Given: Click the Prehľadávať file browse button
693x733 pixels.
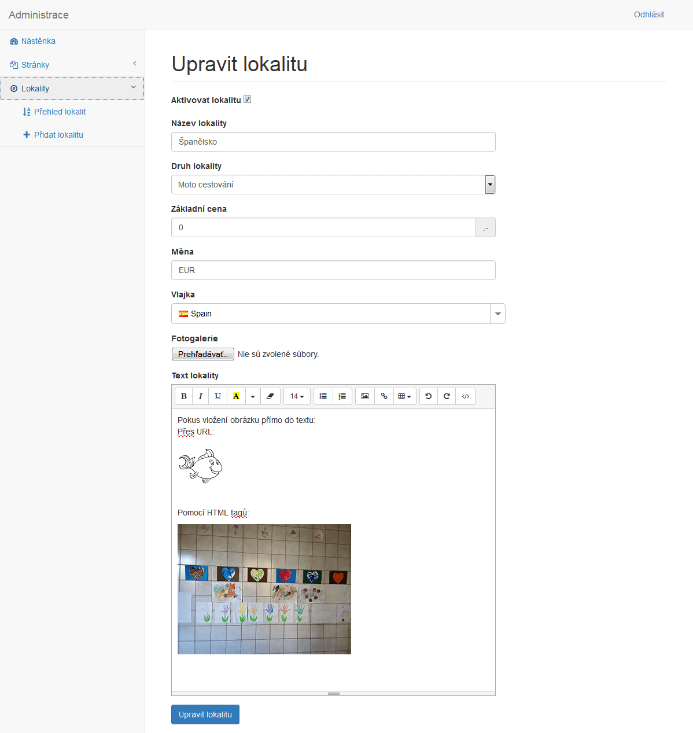Looking at the screenshot, I should (203, 354).
